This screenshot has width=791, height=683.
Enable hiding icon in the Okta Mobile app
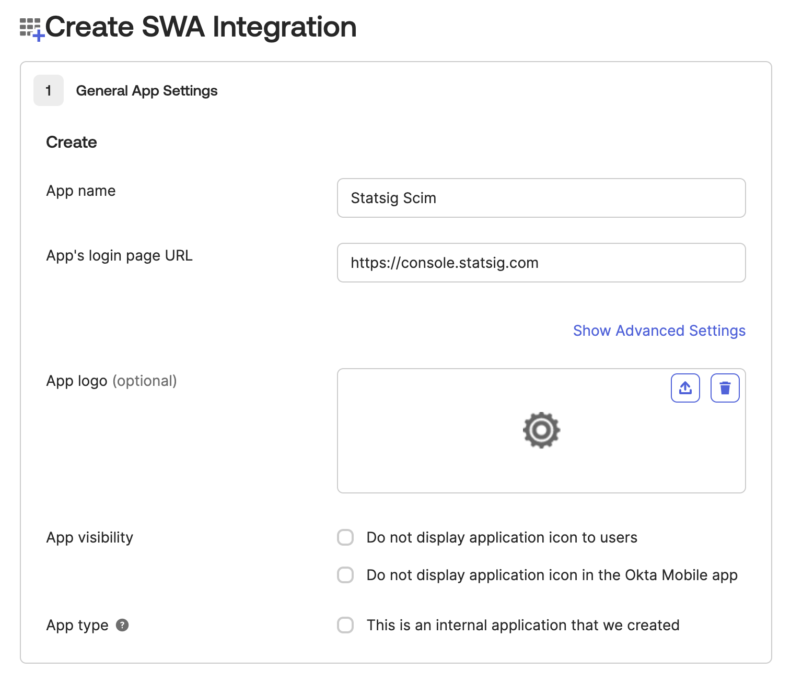pyautogui.click(x=345, y=575)
